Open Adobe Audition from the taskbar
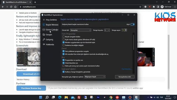 point(98,97)
